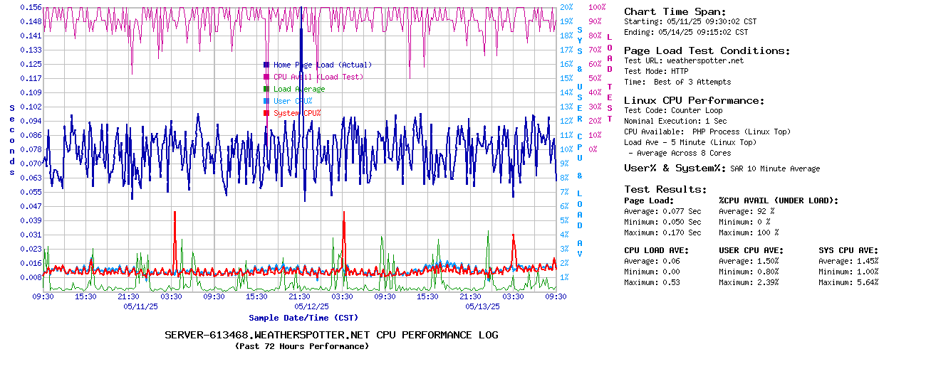Click the green Load Average legend square

266,89
